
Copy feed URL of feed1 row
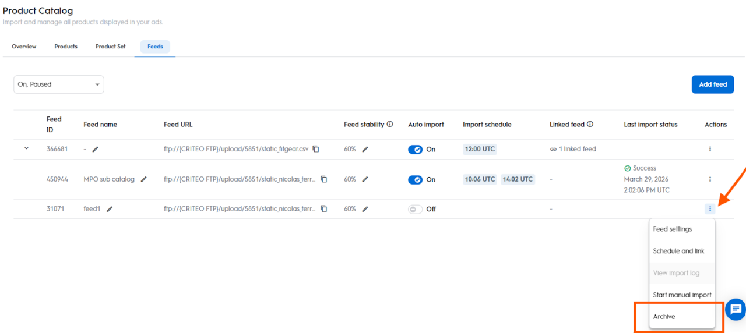(x=324, y=209)
